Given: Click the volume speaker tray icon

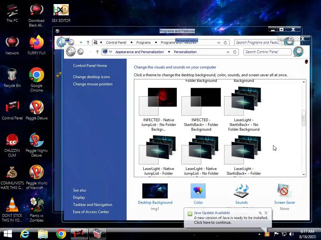Looking at the screenshot, I should tap(292, 234).
